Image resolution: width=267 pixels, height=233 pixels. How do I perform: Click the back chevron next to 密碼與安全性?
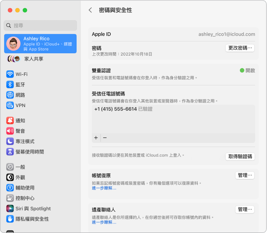[90, 10]
